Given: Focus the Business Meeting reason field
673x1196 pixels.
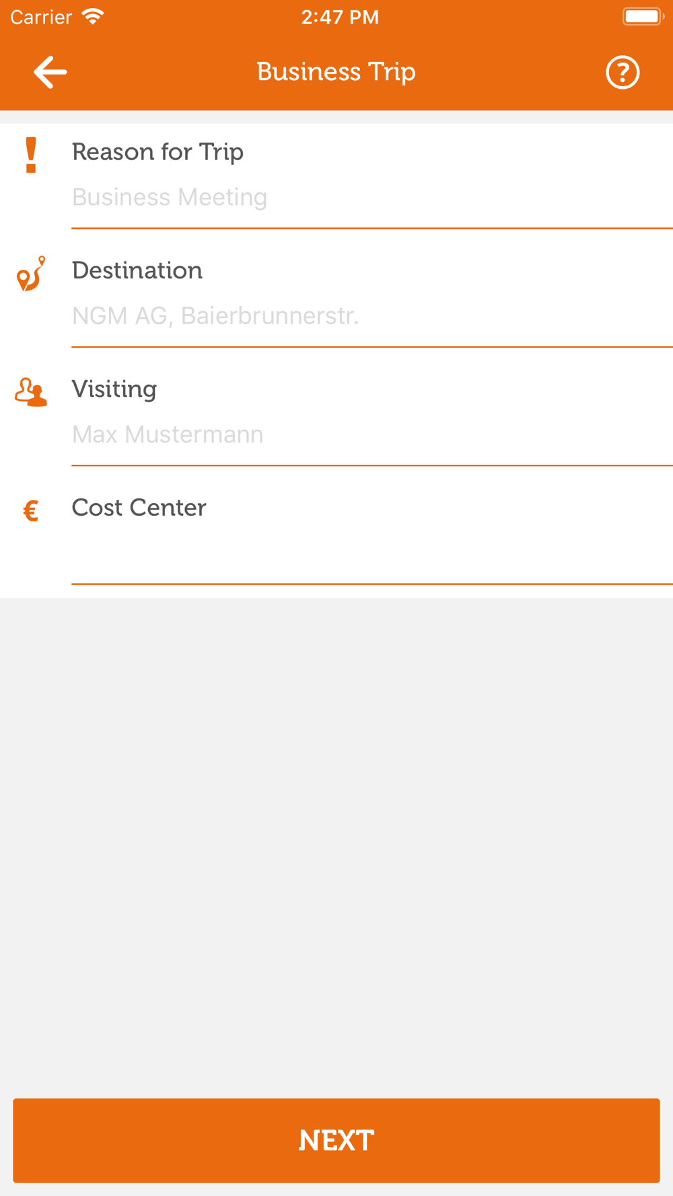Looking at the screenshot, I should click(x=372, y=198).
